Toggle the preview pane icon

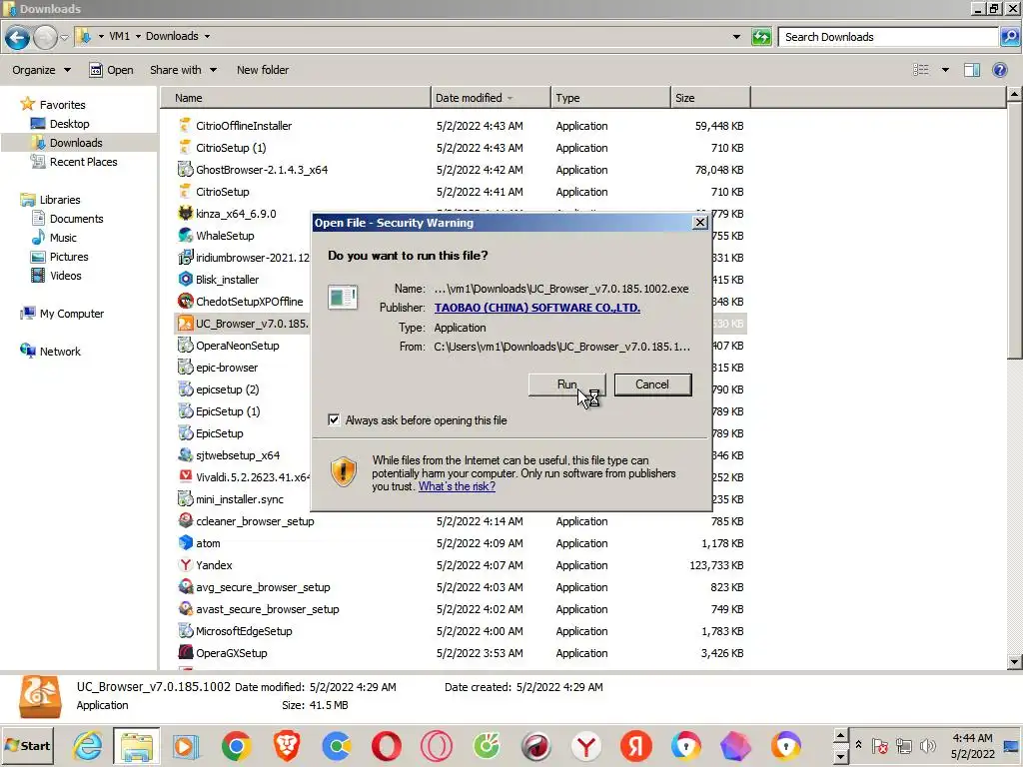[x=971, y=70]
